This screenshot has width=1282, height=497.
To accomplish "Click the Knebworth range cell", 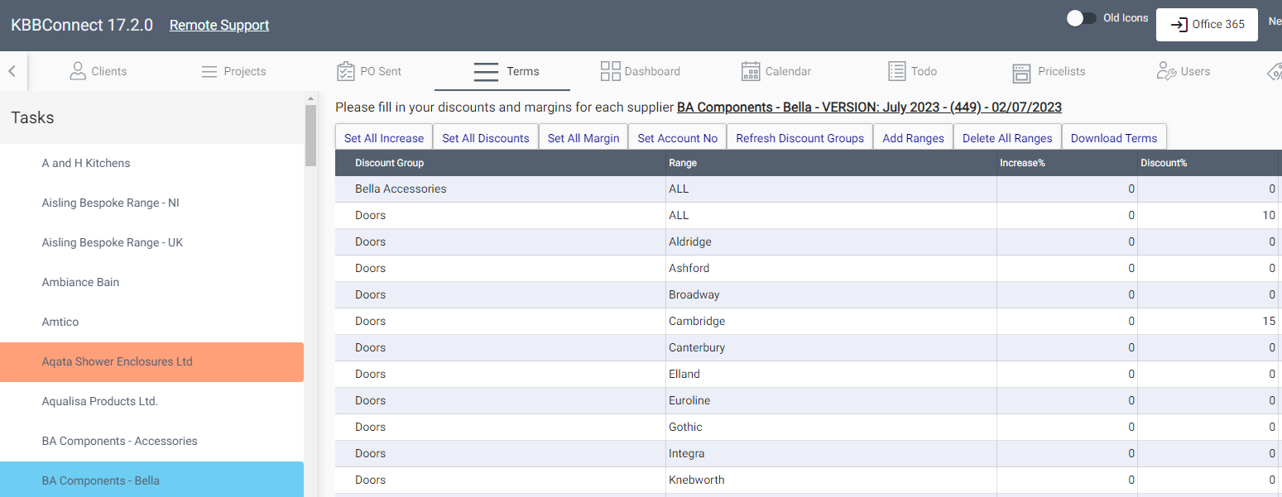I will click(831, 480).
